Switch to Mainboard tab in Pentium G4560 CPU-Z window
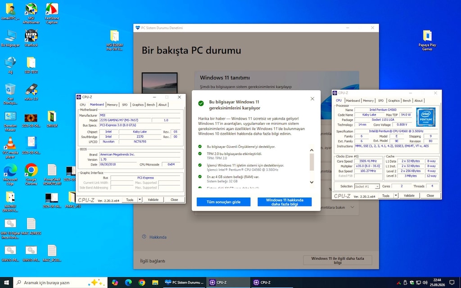 point(353,100)
